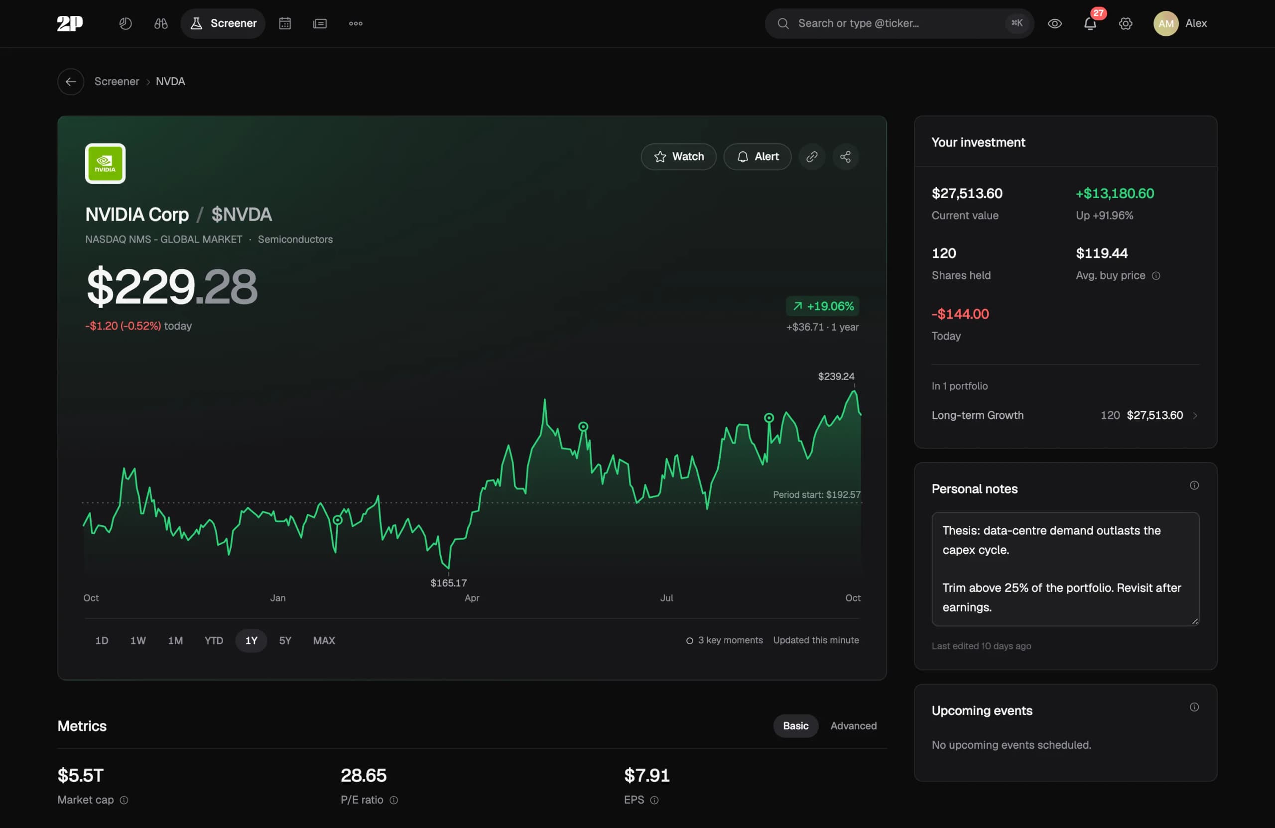Show info icon for Upcoming events
This screenshot has height=828, width=1275.
[1194, 707]
